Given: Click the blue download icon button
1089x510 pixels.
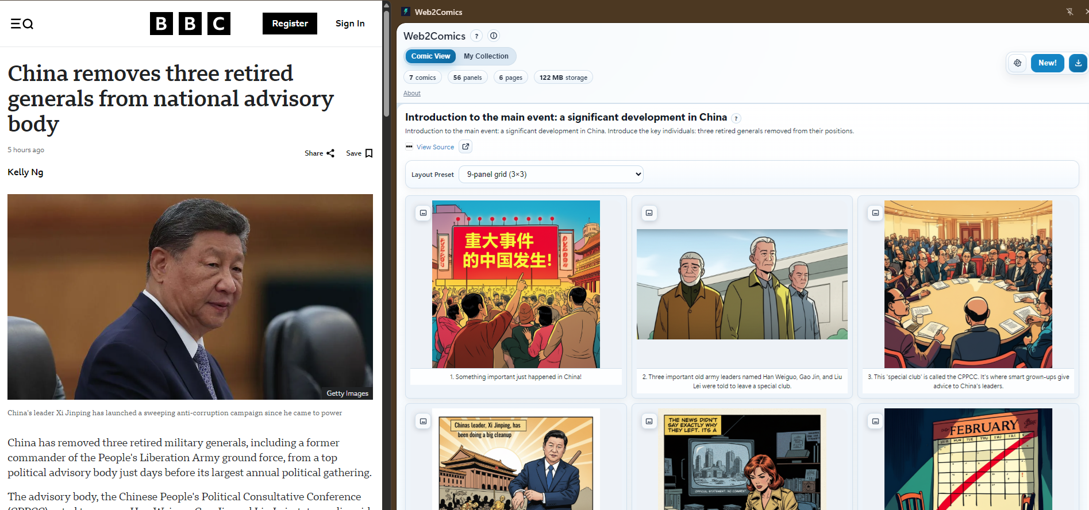Looking at the screenshot, I should (1078, 63).
